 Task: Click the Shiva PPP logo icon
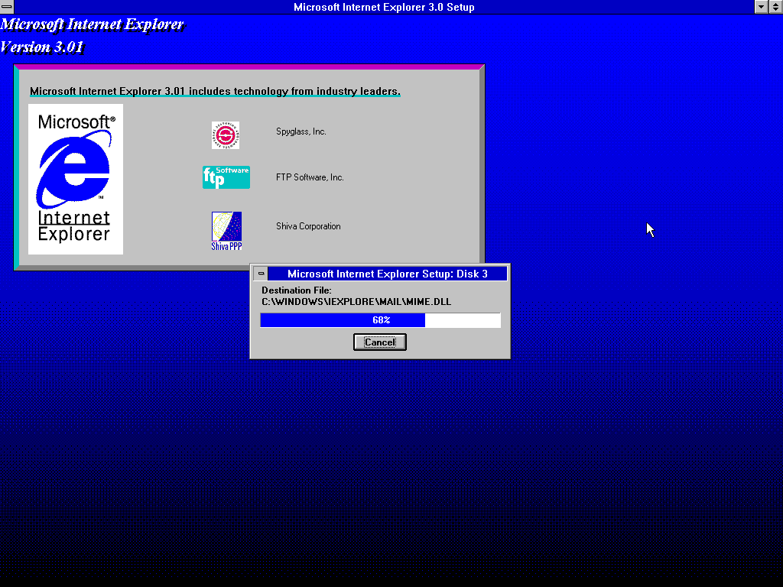(x=226, y=231)
